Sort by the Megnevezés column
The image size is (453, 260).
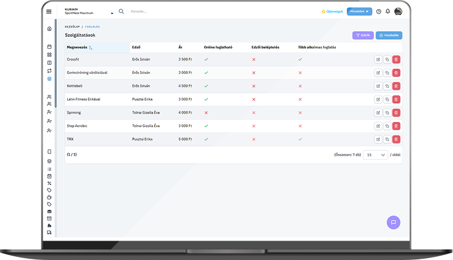pos(98,48)
